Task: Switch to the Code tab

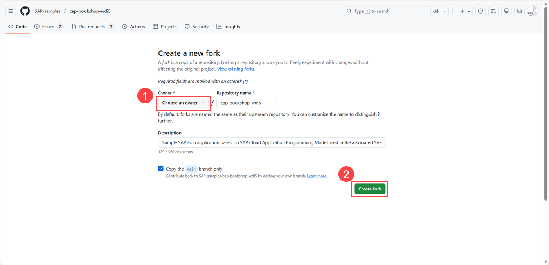Action: tap(17, 27)
